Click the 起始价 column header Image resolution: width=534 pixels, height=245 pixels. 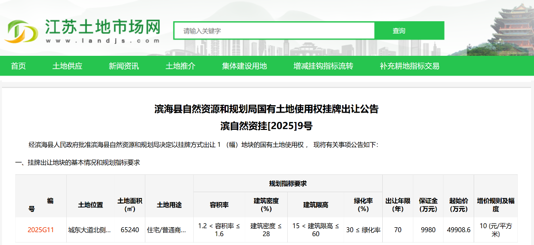[x=458, y=204]
